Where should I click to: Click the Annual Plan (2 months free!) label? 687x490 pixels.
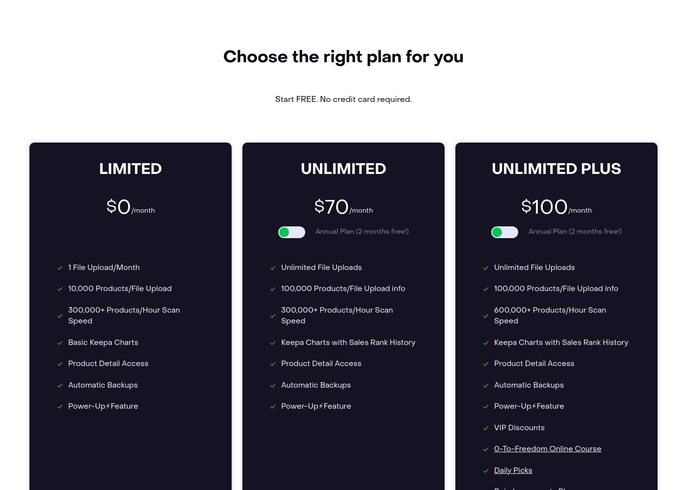[362, 232]
